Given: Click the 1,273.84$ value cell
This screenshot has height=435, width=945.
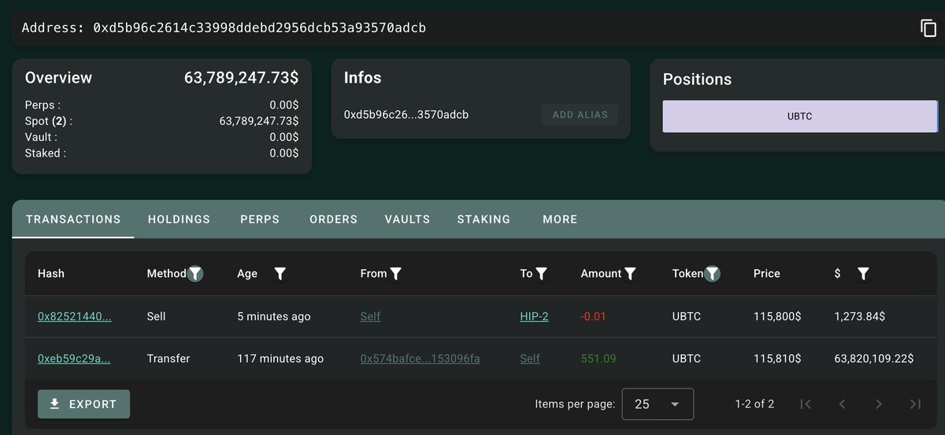Looking at the screenshot, I should click(859, 316).
